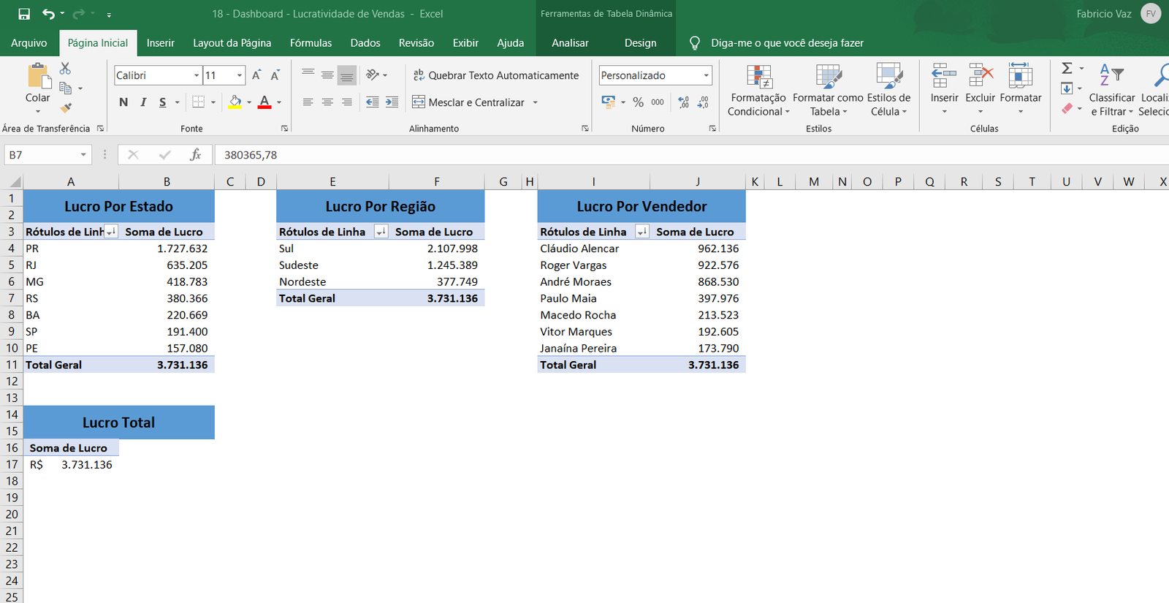Switch to the Layout da Página tab

point(232,43)
